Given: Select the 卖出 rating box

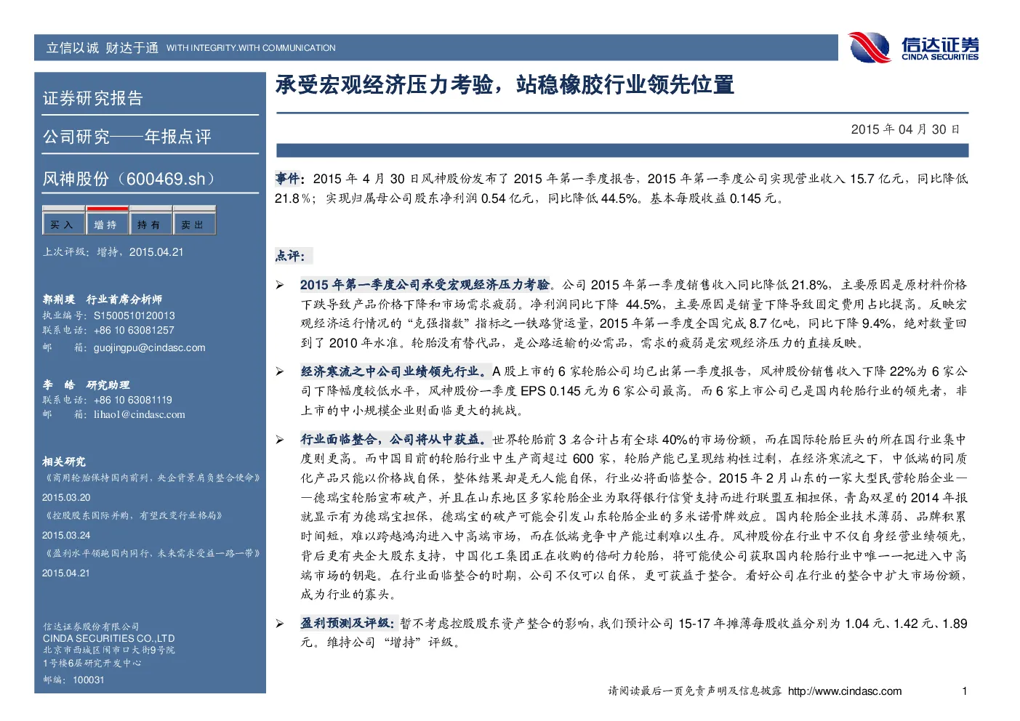Looking at the screenshot, I should (x=194, y=221).
